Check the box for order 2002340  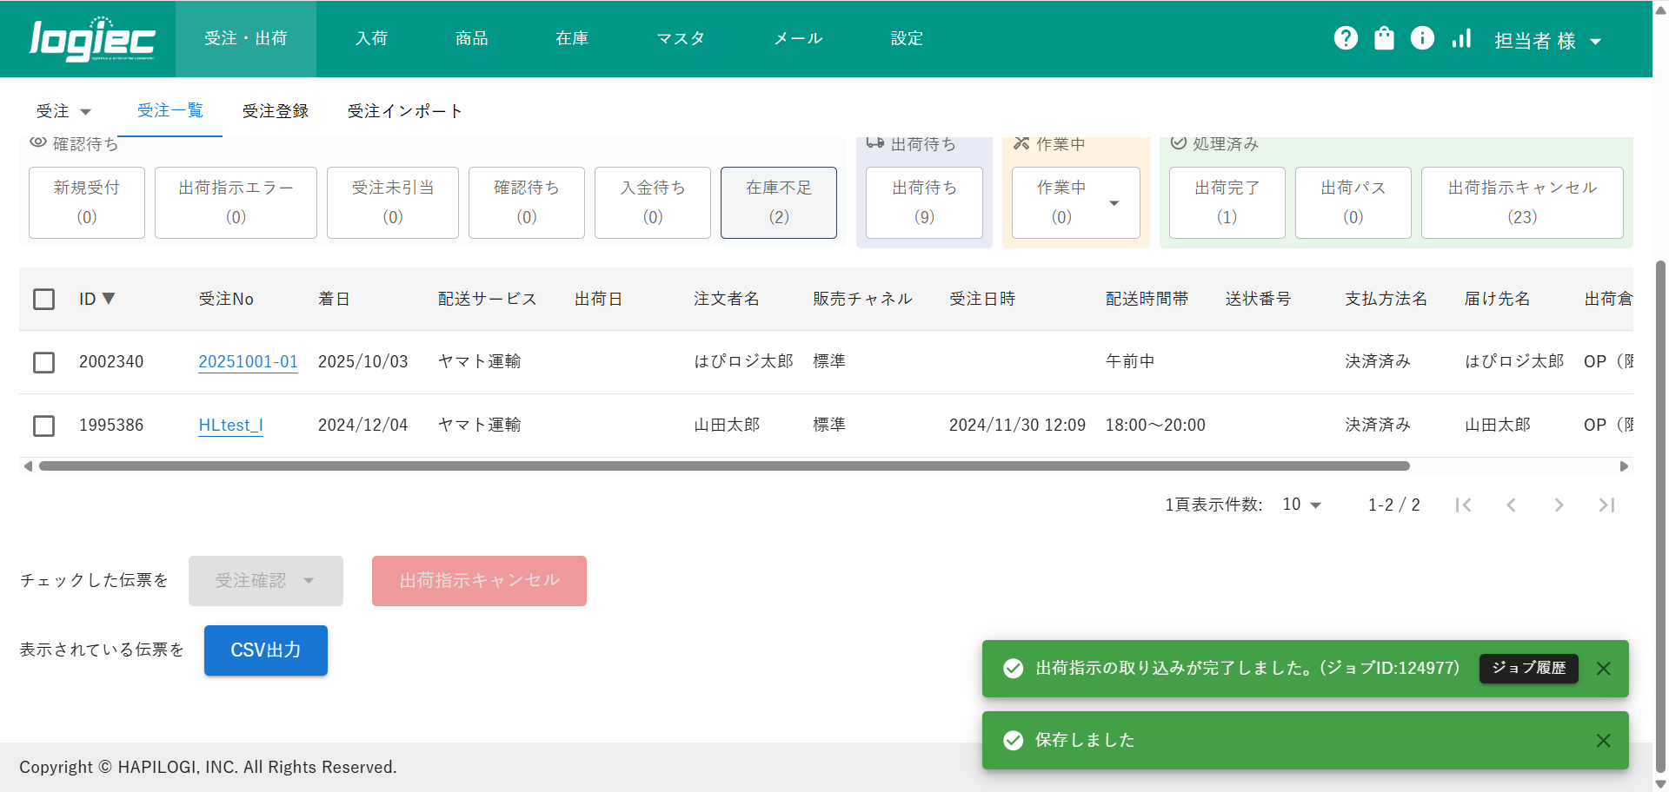coord(43,362)
